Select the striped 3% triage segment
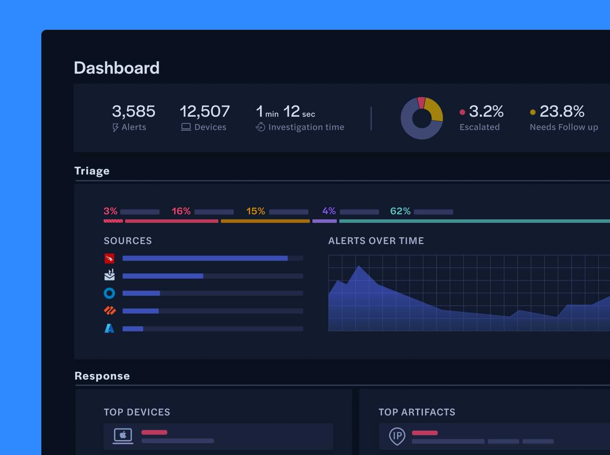 coord(113,221)
